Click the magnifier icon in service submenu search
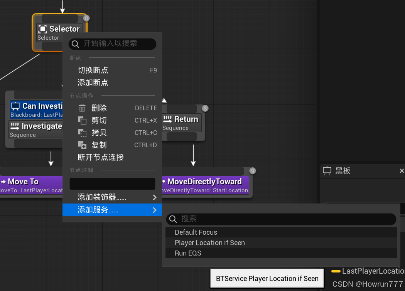Viewport: 405px width, 291px height. pos(173,219)
